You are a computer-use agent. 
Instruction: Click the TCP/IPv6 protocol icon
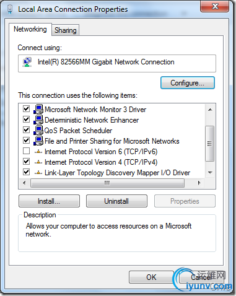[38, 152]
